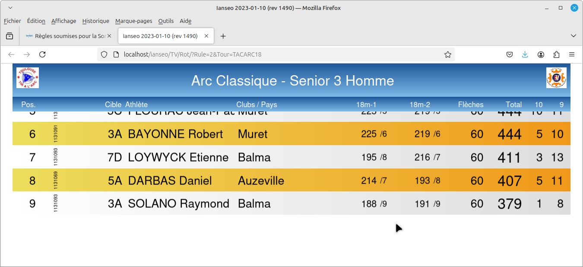This screenshot has height=267, width=583.
Task: Click the shield tracking protection icon
Action: (104, 54)
